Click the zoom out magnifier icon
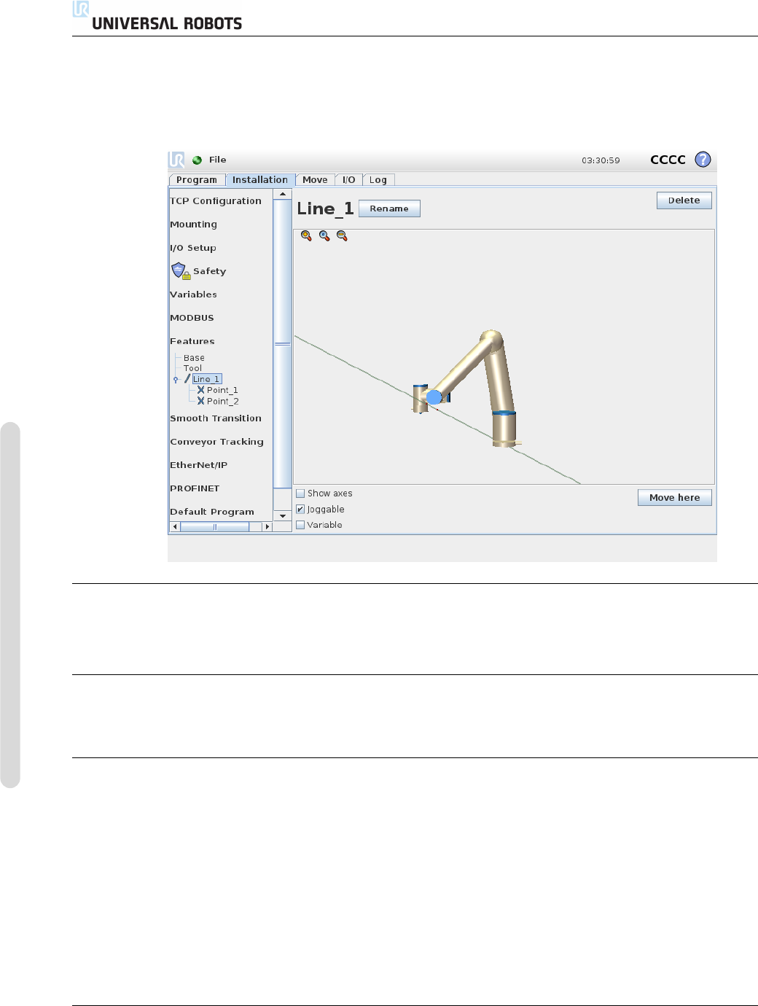Viewport: 758px width, 1006px height. coord(342,235)
